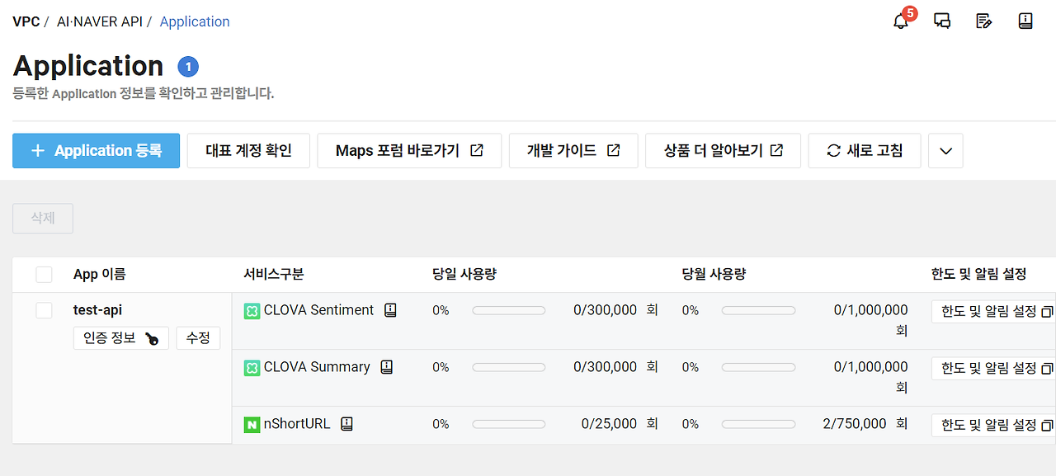Open 한도 및 알림 설정 for CLOVA Sentiment
The image size is (1056, 476).
coord(994,312)
